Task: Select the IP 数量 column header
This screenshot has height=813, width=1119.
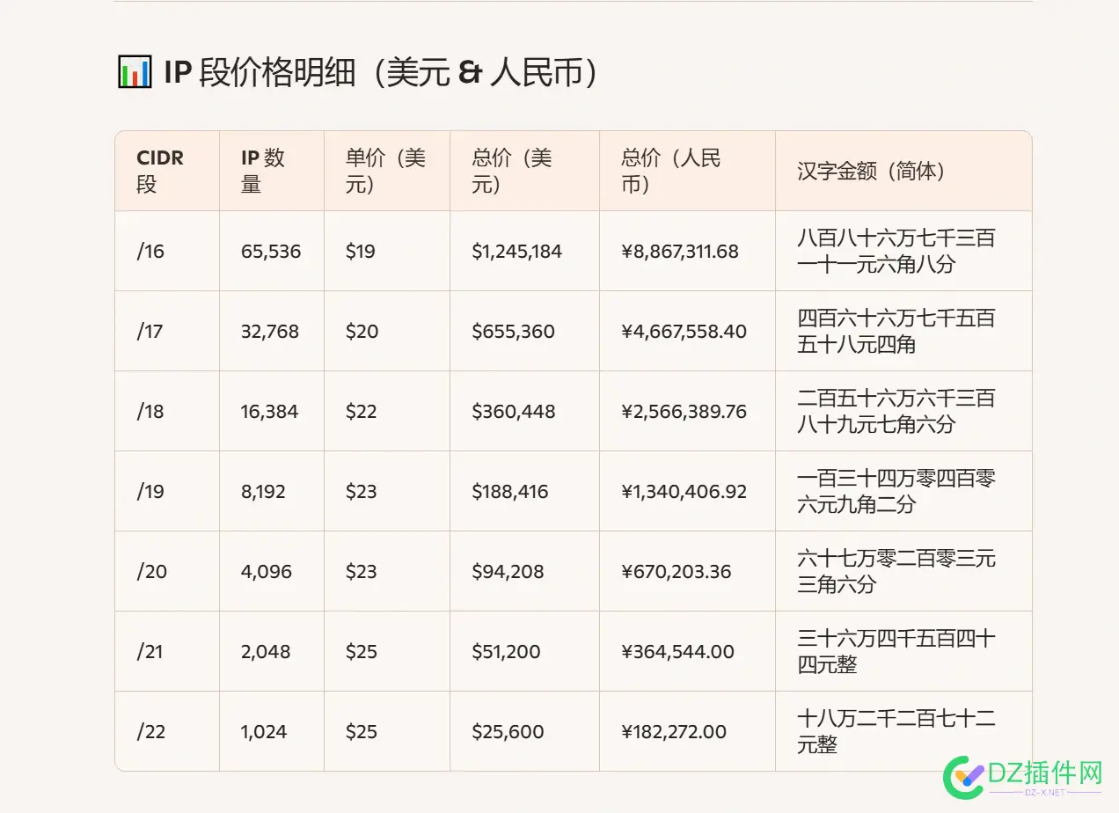Action: 264,171
